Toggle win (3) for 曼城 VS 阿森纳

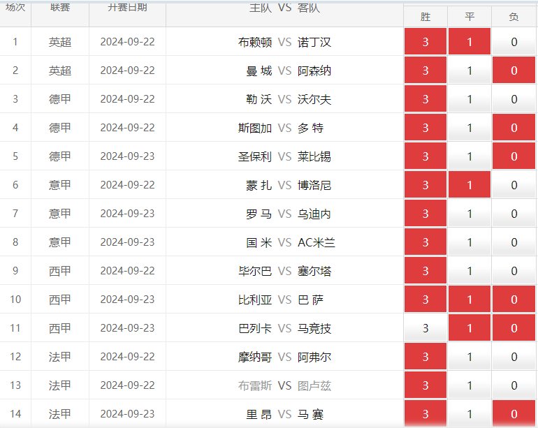[426, 71]
